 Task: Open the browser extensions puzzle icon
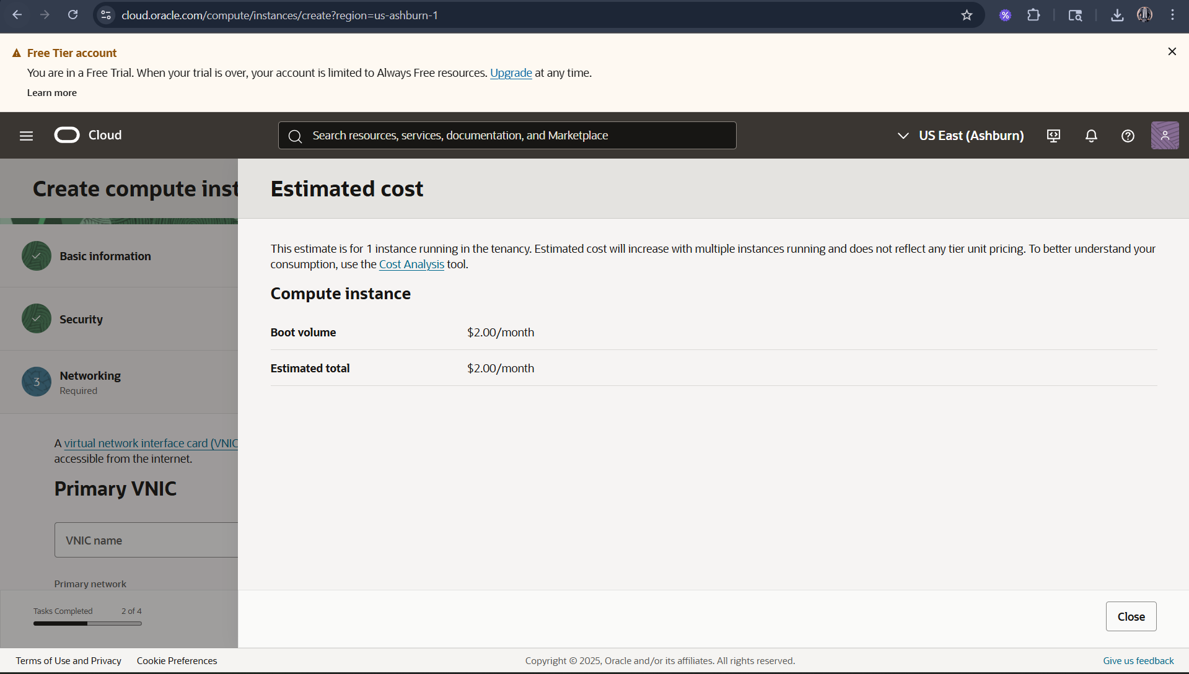[1033, 15]
